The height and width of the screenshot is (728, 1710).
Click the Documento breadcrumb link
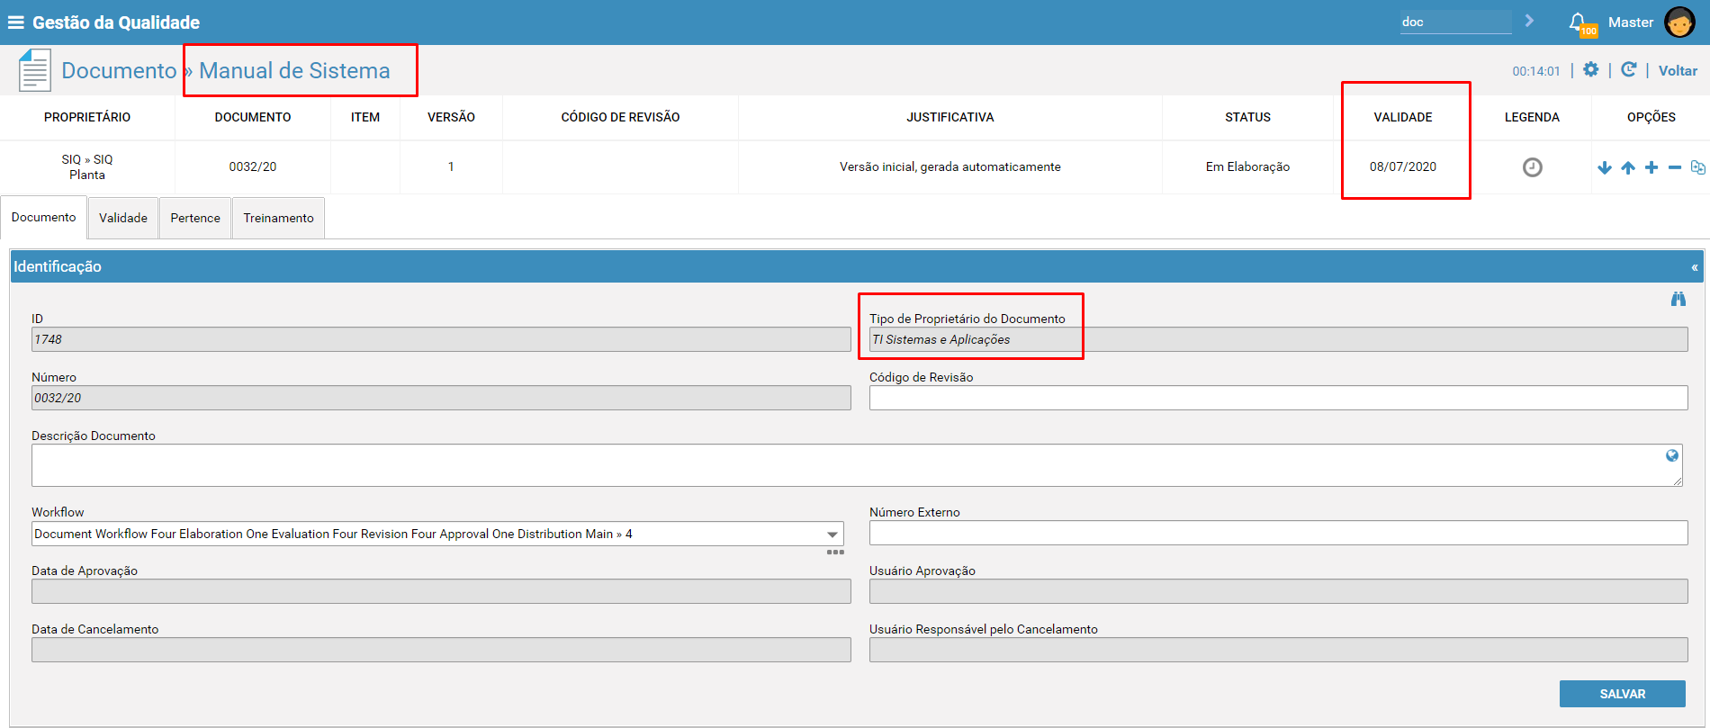(x=119, y=70)
